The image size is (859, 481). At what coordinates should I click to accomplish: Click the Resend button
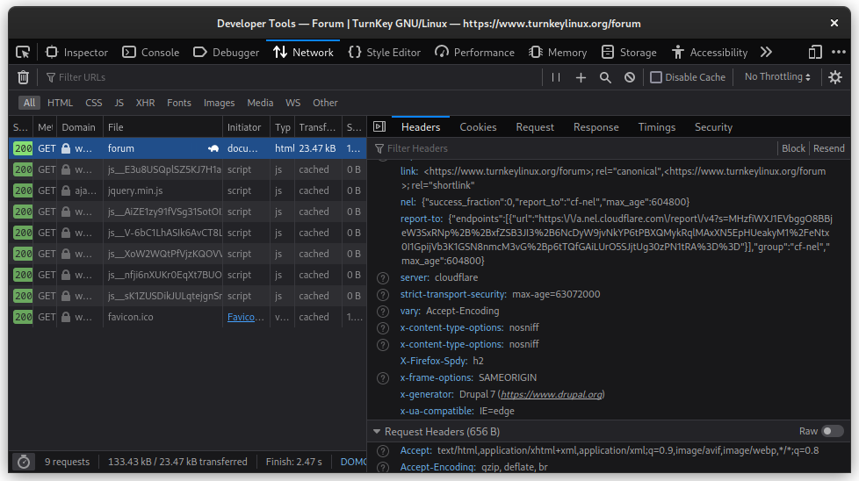[828, 148]
